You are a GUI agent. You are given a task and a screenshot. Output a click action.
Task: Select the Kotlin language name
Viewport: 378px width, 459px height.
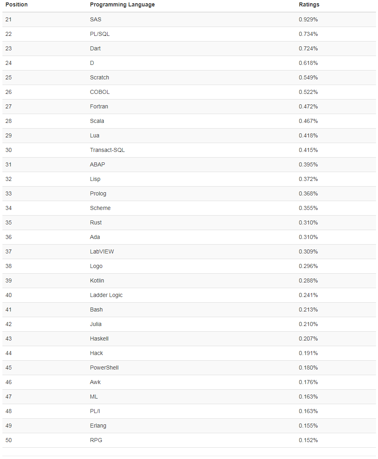point(97,280)
